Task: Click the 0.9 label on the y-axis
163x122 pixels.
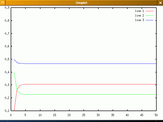Action: click(7, 8)
